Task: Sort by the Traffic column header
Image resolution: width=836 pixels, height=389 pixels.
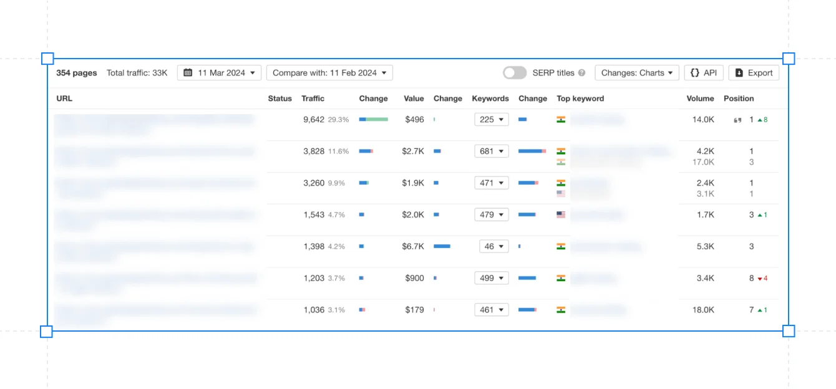Action: [x=313, y=98]
